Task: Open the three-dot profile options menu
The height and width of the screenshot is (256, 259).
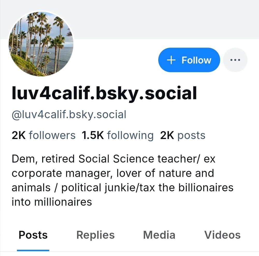Action: tap(235, 60)
